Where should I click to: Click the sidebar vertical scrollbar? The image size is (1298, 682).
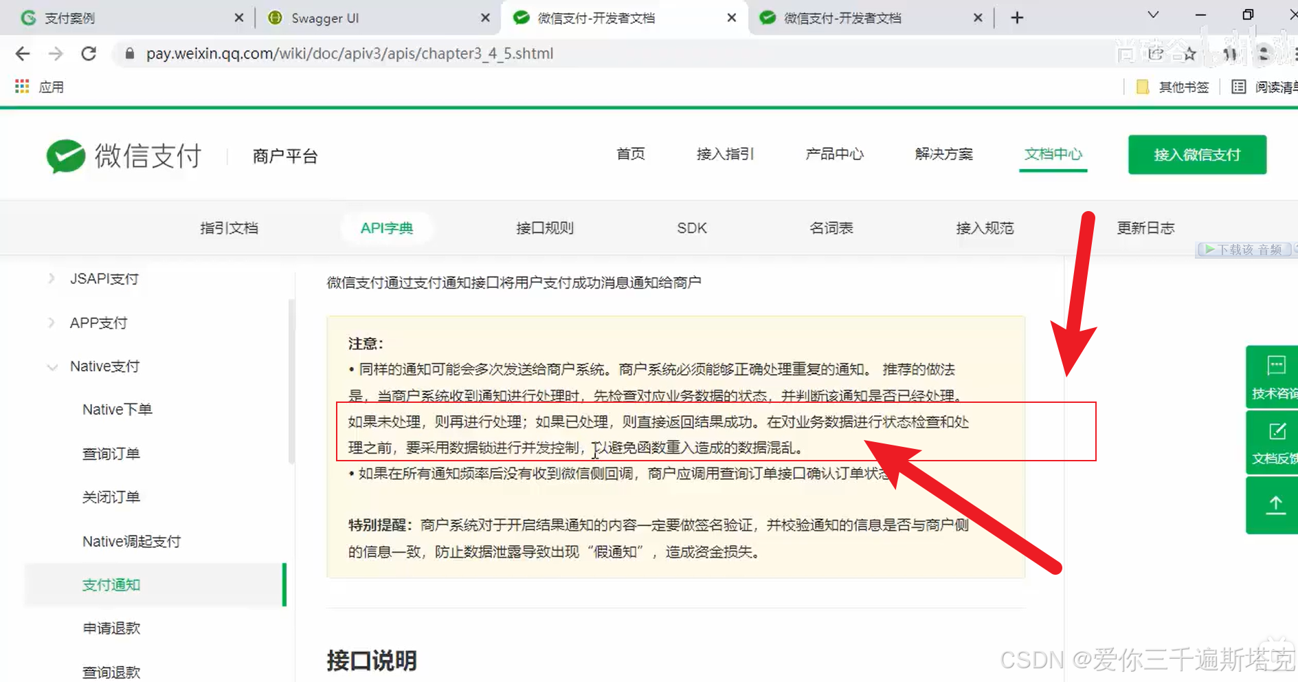tap(291, 382)
